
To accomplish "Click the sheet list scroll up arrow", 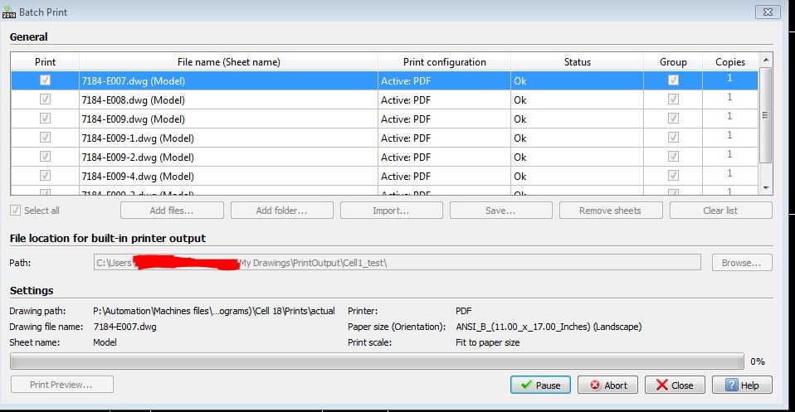I will click(766, 60).
